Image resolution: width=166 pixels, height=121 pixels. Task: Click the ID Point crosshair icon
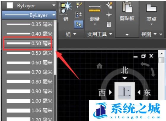[x=109, y=14]
